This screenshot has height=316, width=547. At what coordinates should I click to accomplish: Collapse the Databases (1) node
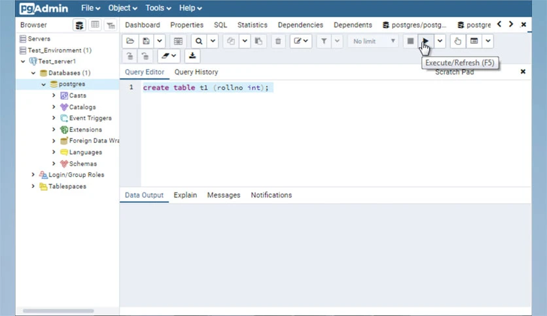coord(33,73)
